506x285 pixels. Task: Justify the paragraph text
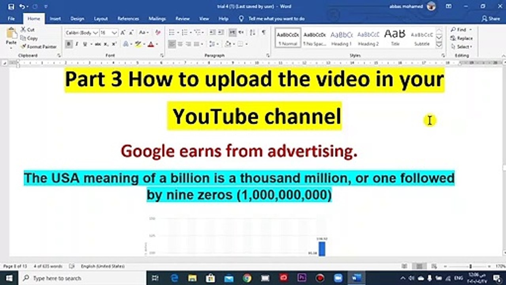(196, 44)
